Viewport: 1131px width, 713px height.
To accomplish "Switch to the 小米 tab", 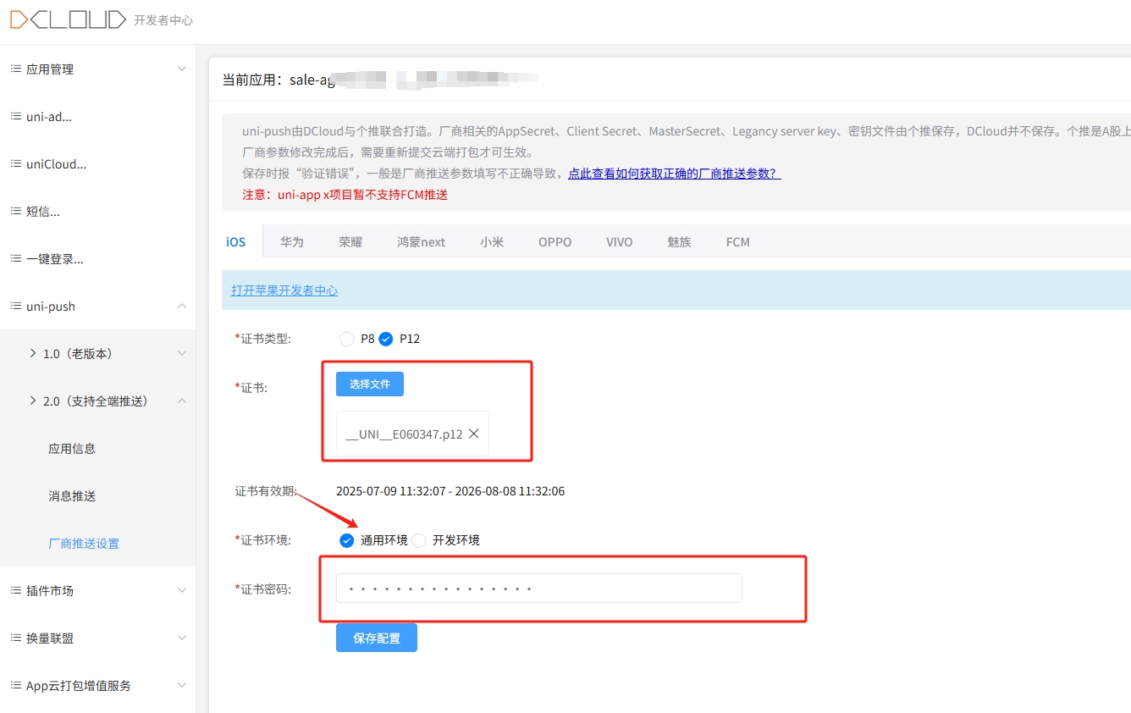I will (492, 241).
